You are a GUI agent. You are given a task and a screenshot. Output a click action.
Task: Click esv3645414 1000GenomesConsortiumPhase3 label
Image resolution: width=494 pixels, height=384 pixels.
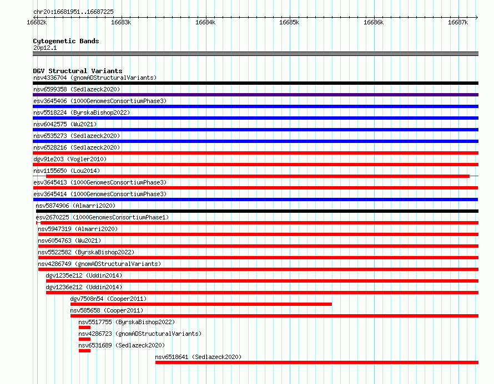pos(100,194)
